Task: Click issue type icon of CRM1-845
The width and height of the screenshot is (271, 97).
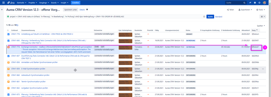Action: pos(8,41)
